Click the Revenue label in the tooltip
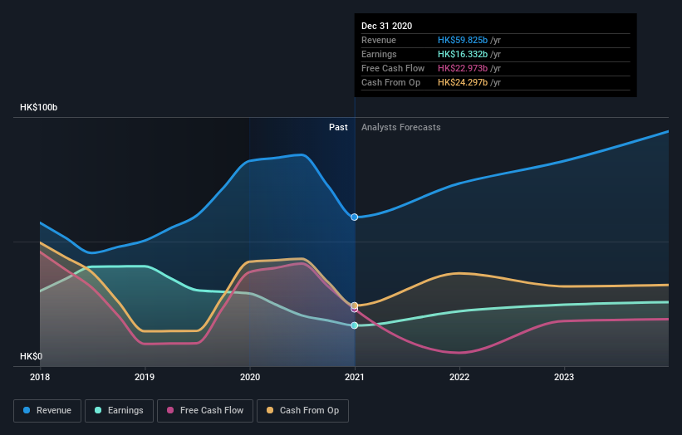 pos(379,40)
